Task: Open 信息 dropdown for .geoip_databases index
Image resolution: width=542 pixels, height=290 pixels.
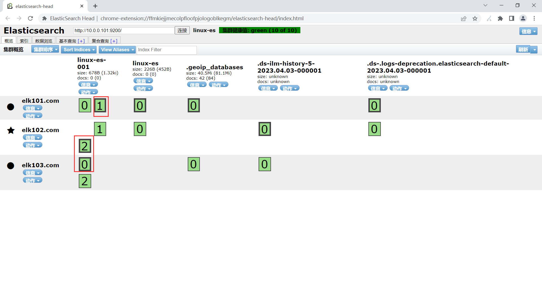Action: [197, 85]
